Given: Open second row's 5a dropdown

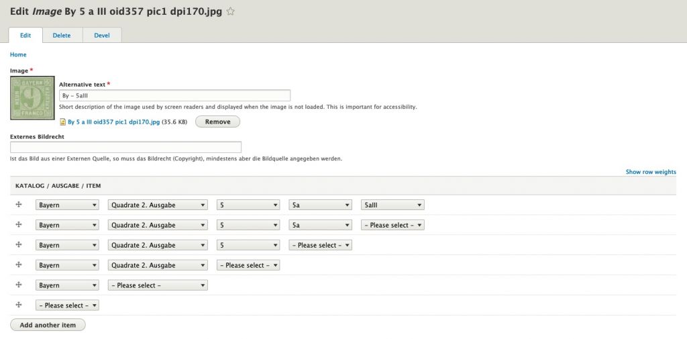Looking at the screenshot, I should coord(320,226).
